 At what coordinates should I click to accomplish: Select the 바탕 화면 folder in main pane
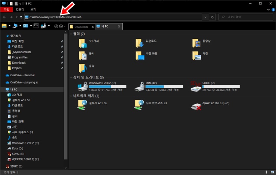(x=147, y=56)
